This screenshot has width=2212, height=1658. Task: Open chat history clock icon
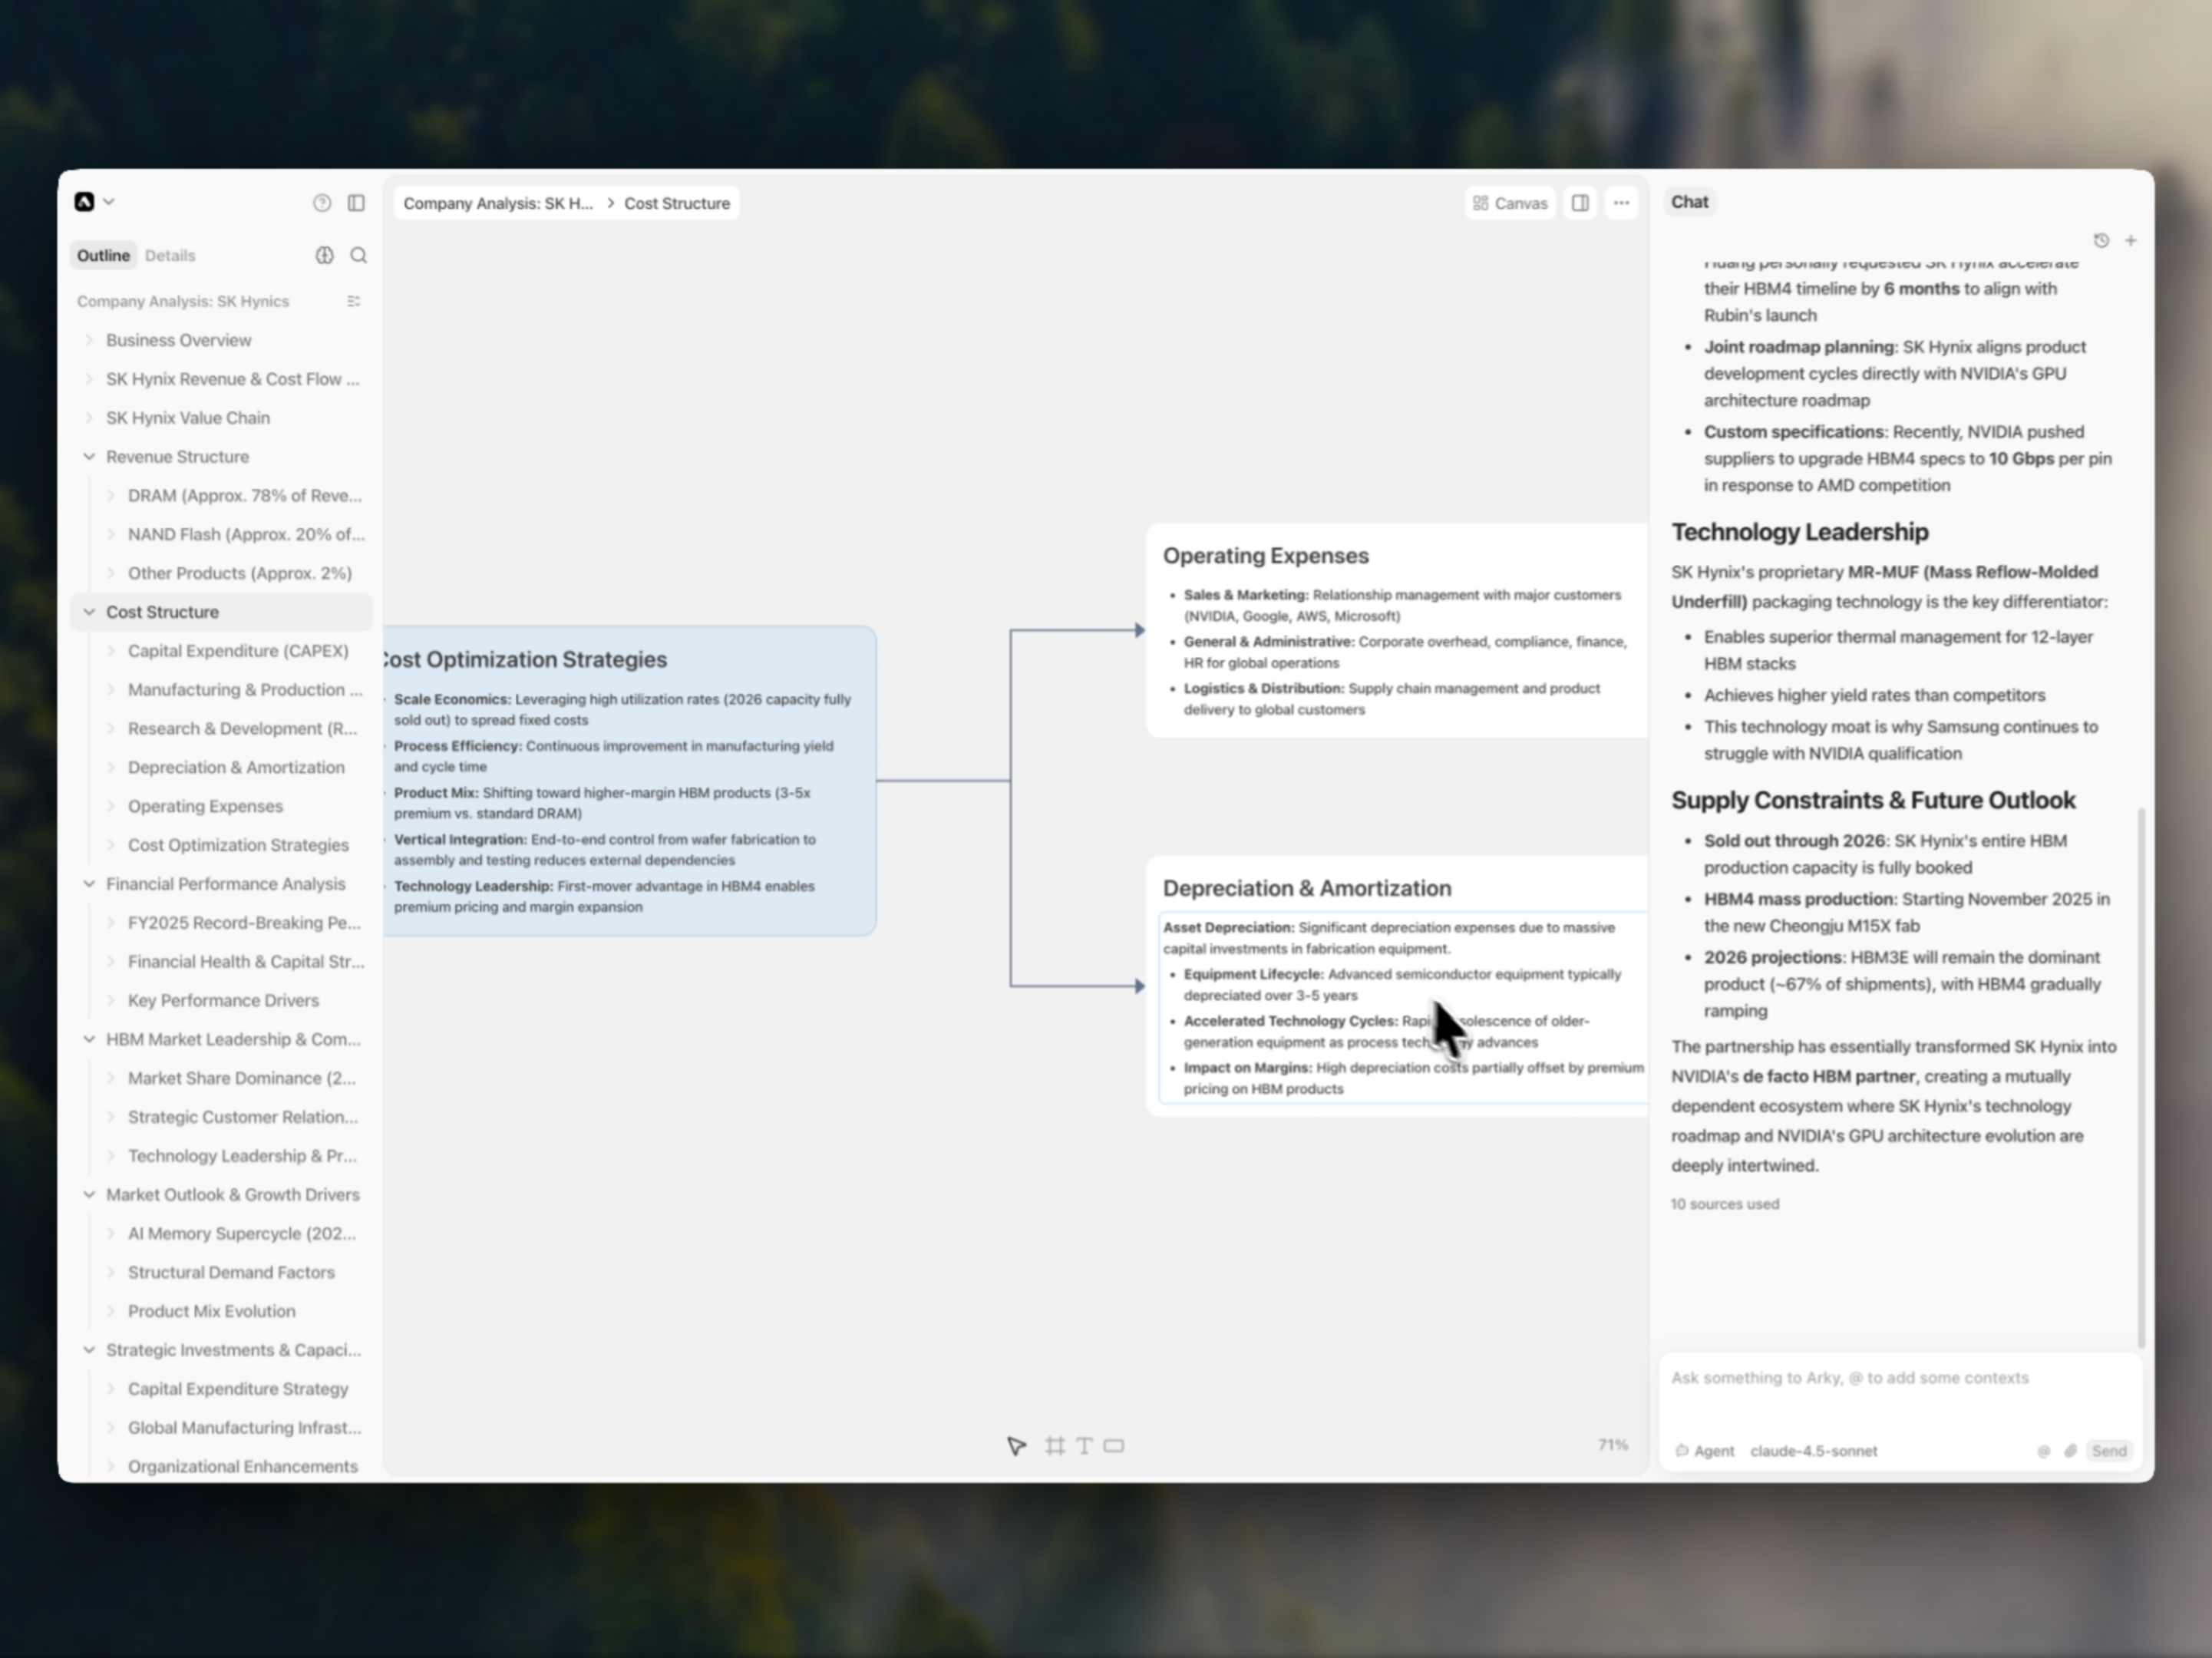(x=2101, y=241)
